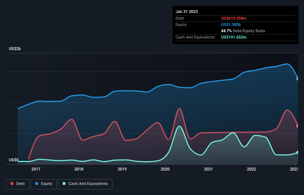Click the Cash data point marker at 2023
Viewport: 304px width, 195px height.
click(298, 152)
